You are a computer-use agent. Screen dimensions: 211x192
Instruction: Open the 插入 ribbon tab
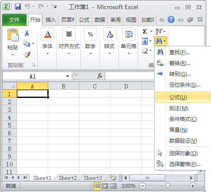pos(50,20)
